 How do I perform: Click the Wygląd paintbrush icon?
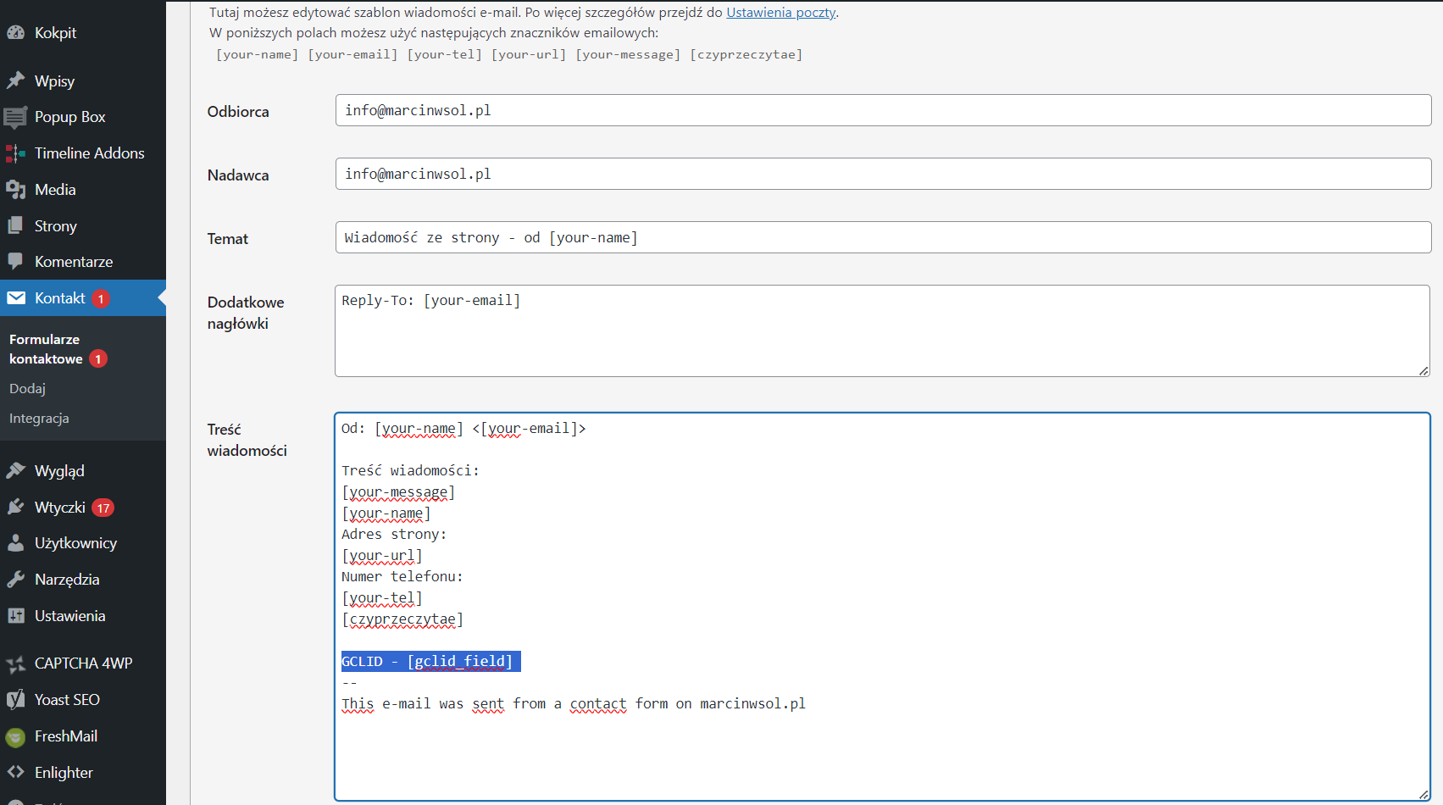pos(16,470)
